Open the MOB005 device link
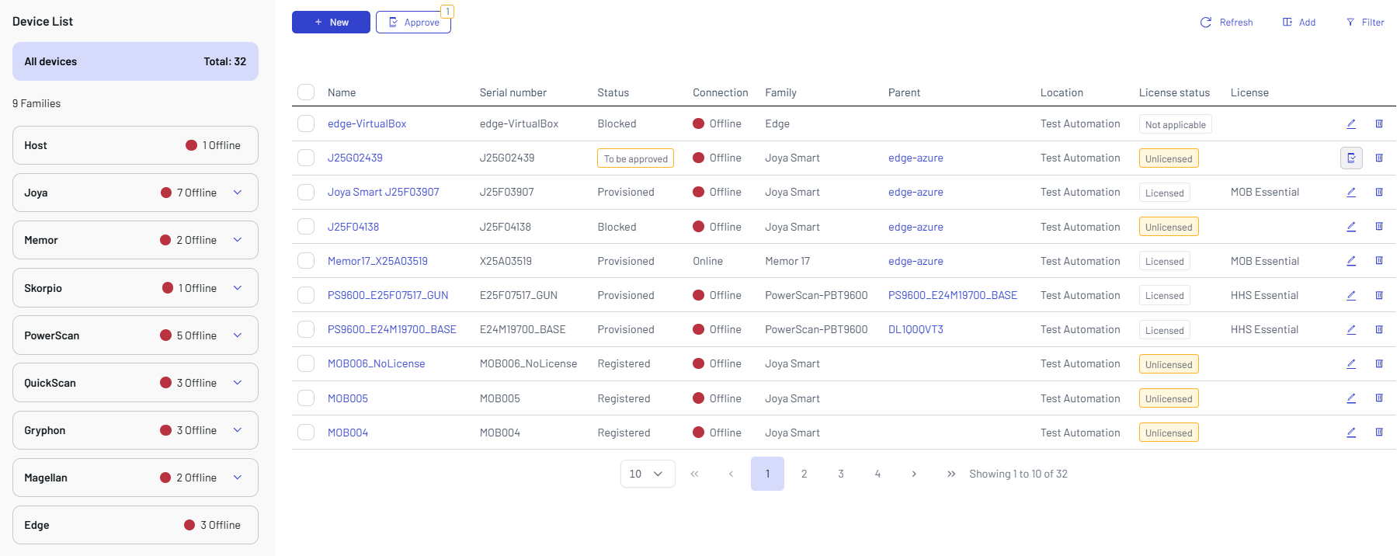Screen dimensions: 1397x556 click(x=348, y=398)
